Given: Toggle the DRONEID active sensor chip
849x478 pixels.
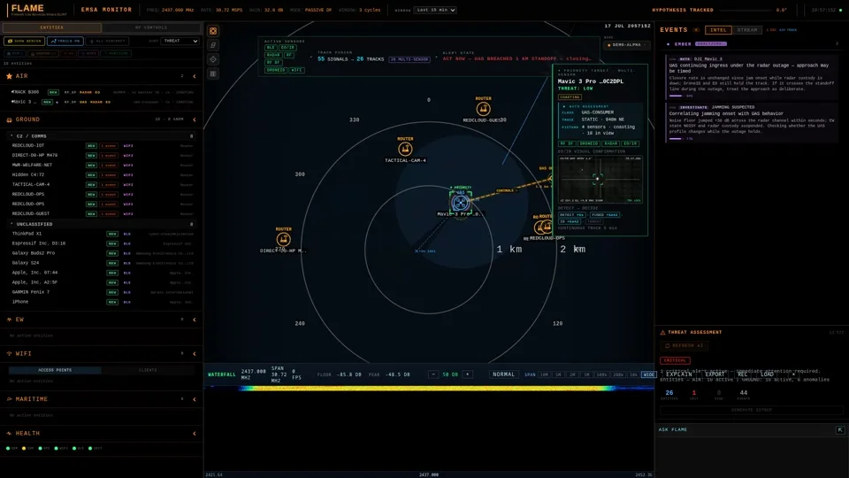Looking at the screenshot, I should coord(276,71).
